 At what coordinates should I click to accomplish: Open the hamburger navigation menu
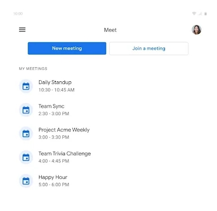(x=22, y=30)
